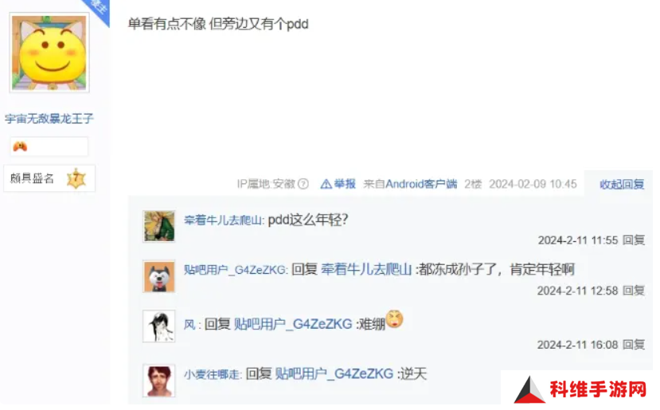Open the poster's yellow smiley avatar
Image resolution: width=660 pixels, height=410 pixels.
coord(49,53)
